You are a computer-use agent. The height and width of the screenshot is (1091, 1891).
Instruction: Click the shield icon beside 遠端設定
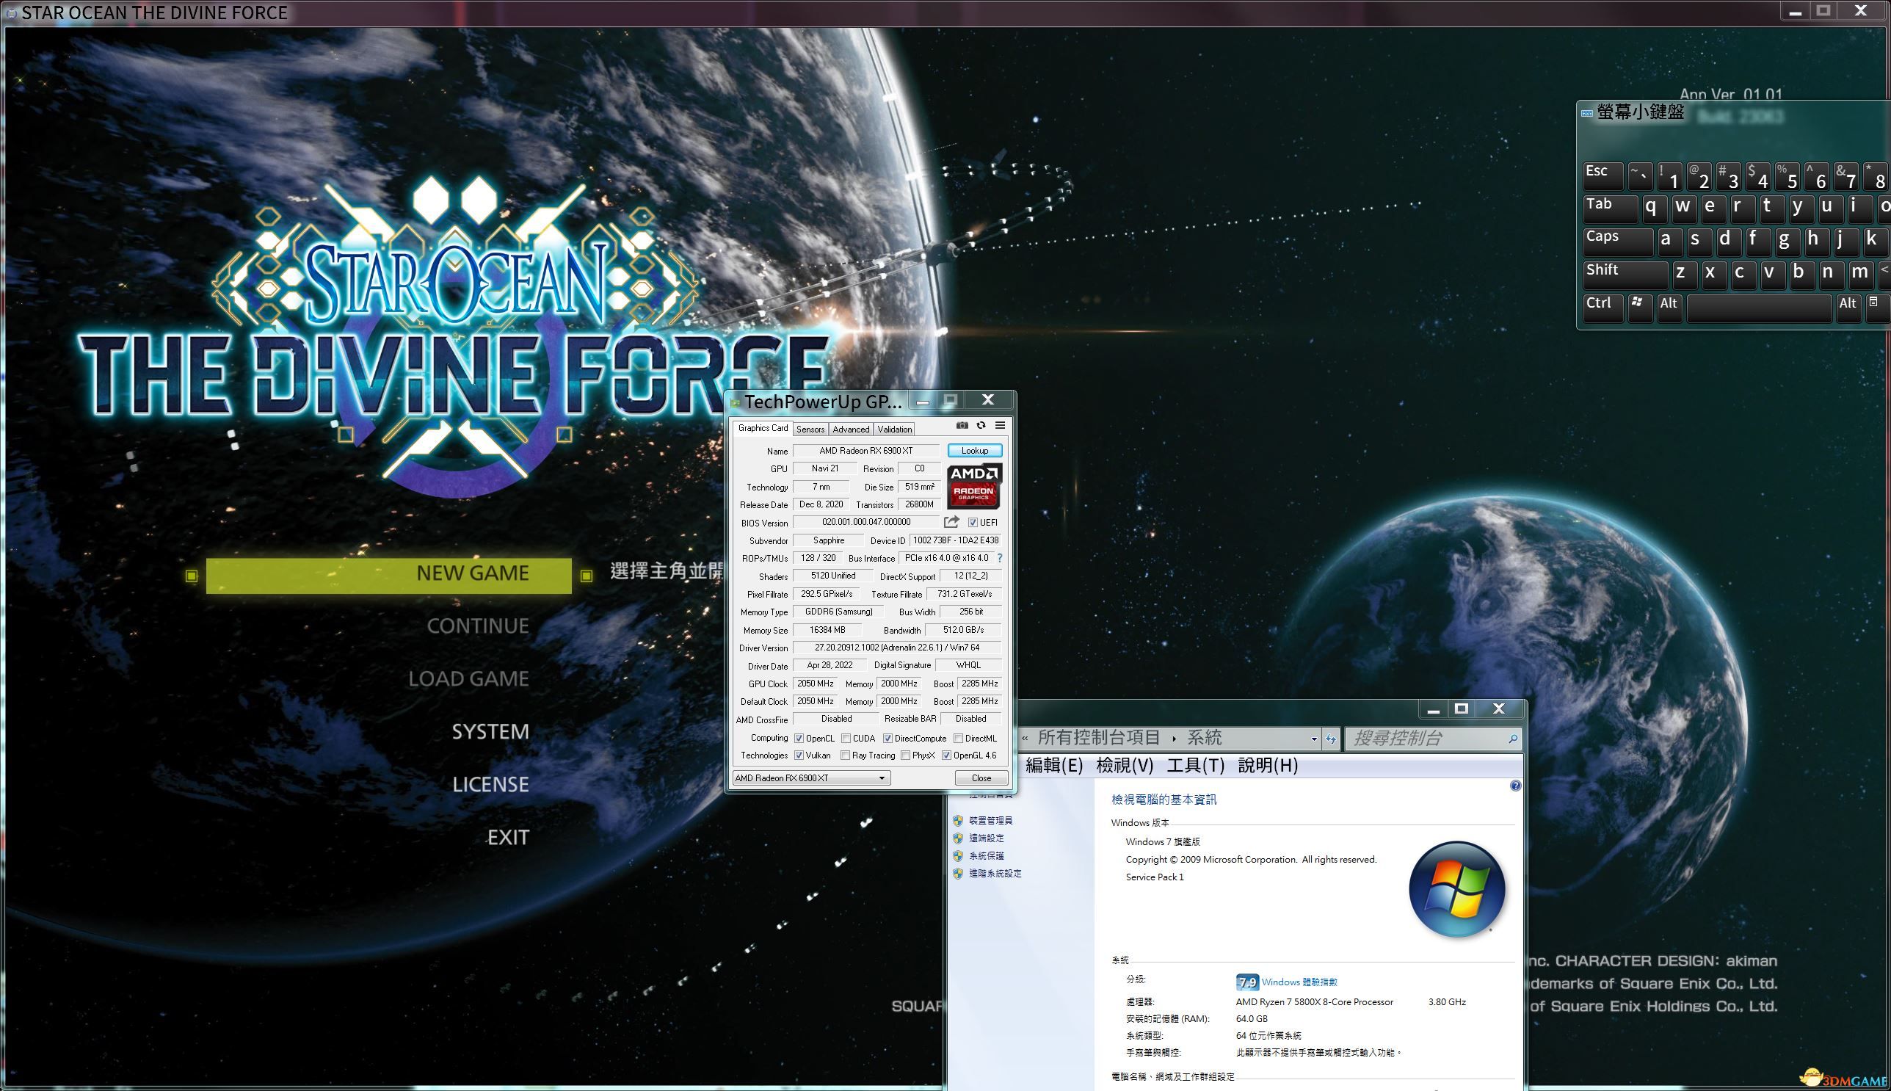(x=957, y=838)
